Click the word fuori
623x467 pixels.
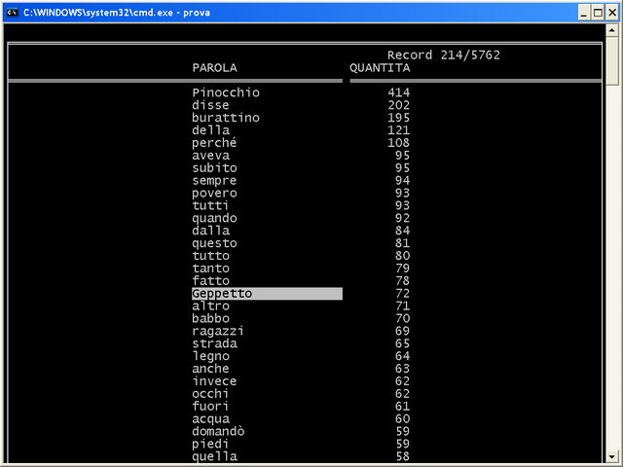[210, 407]
